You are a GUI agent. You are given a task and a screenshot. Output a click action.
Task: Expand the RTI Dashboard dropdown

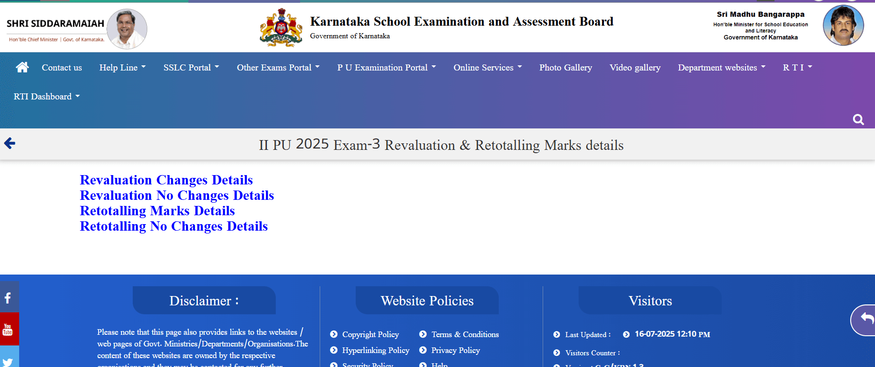(x=47, y=96)
